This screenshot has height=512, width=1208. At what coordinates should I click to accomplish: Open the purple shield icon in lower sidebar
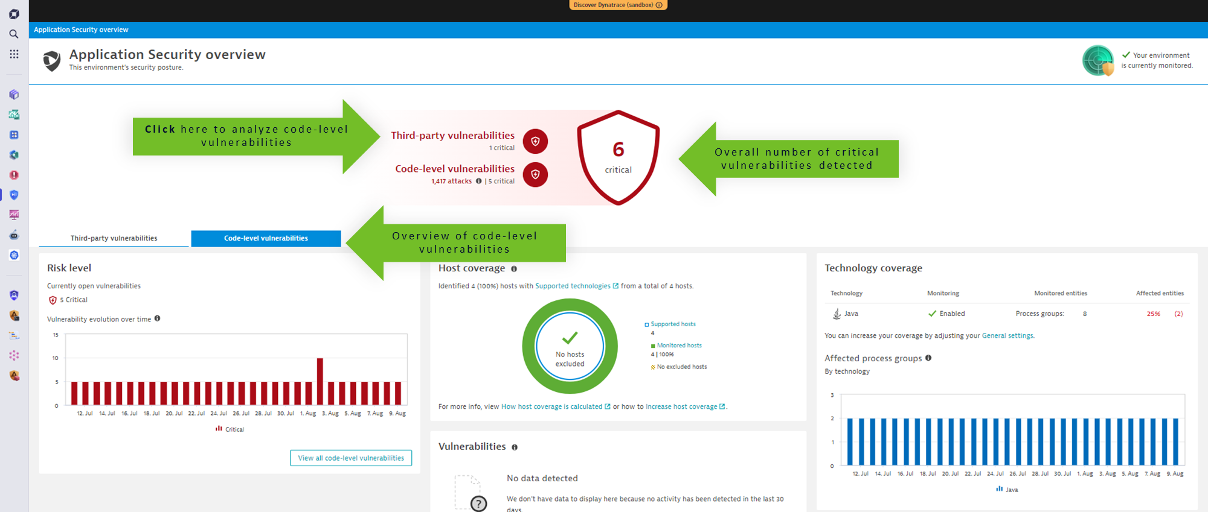click(14, 296)
